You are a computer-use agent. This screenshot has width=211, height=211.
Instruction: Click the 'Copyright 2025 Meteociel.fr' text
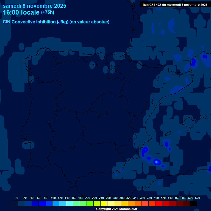pyautogui.click(x=117, y=209)
